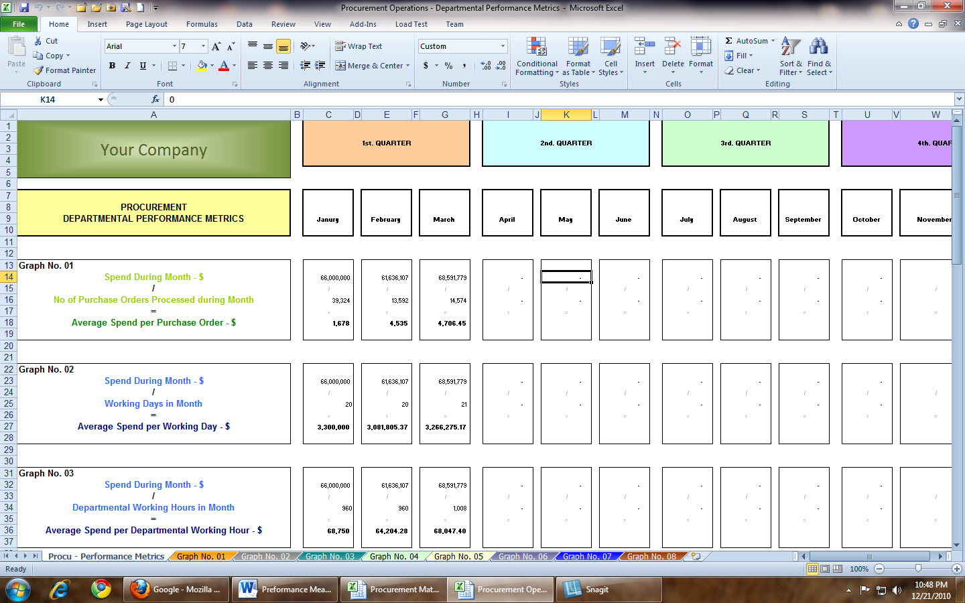
Task: Switch to the Formulas ribbon tab
Action: coord(202,24)
